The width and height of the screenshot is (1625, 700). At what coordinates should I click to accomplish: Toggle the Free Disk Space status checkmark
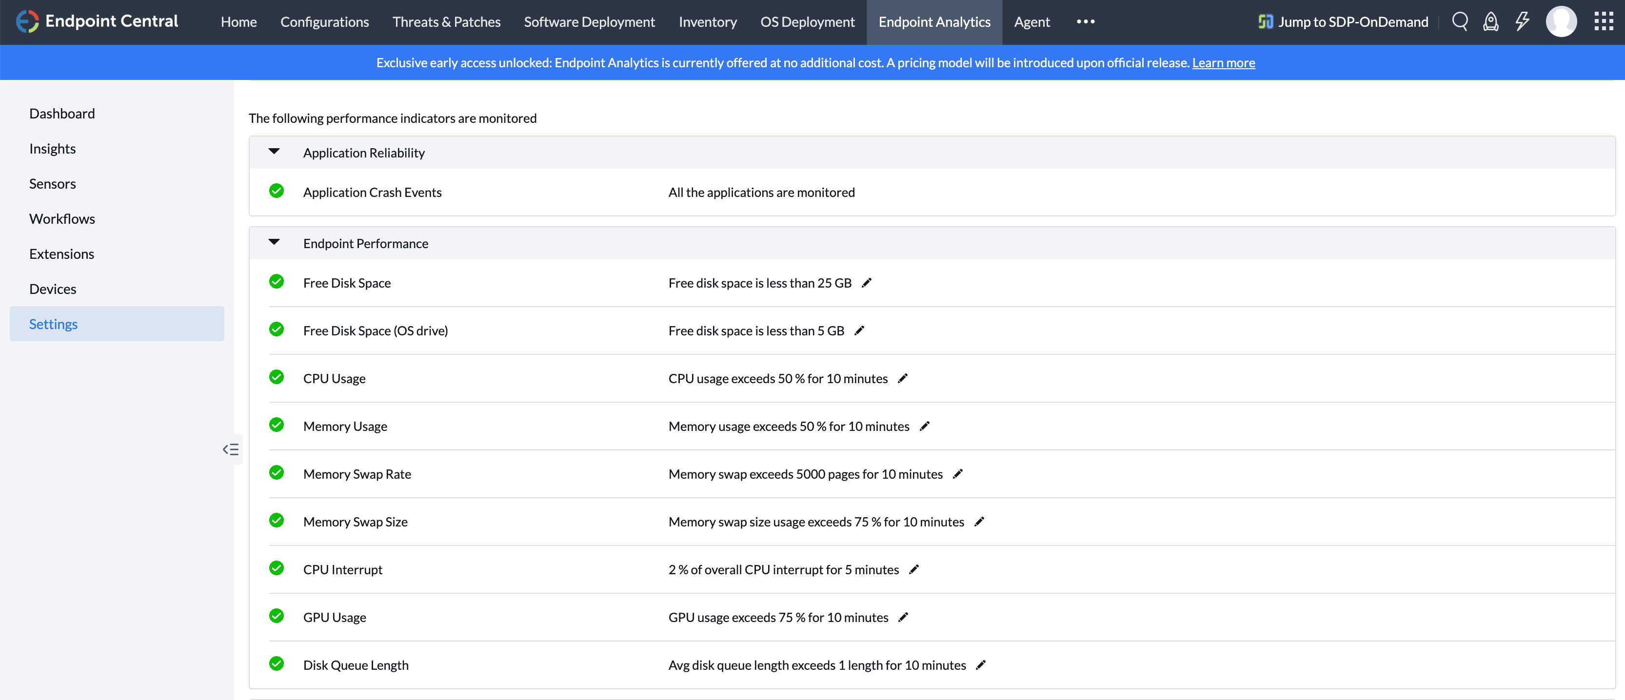coord(277,282)
